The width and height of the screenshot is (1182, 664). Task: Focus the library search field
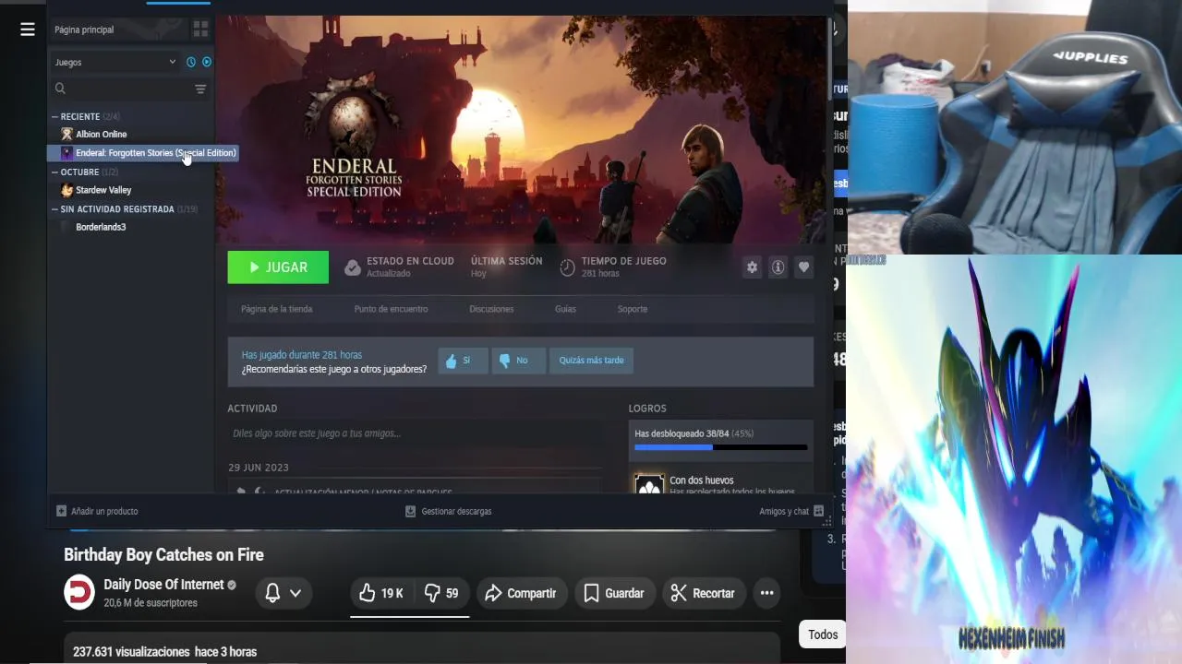129,89
